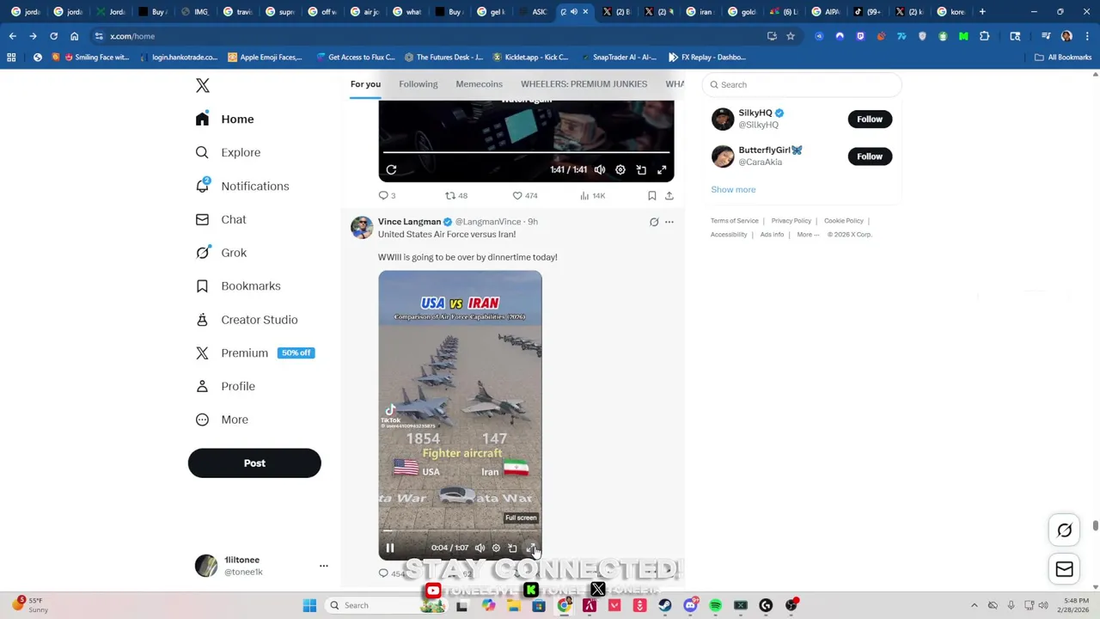The width and height of the screenshot is (1100, 619).
Task: Open Accessibility footer link
Action: click(x=729, y=235)
